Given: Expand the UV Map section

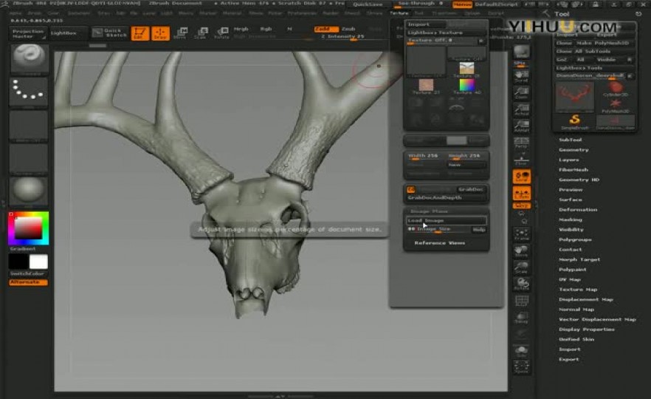Looking at the screenshot, I should (x=570, y=280).
